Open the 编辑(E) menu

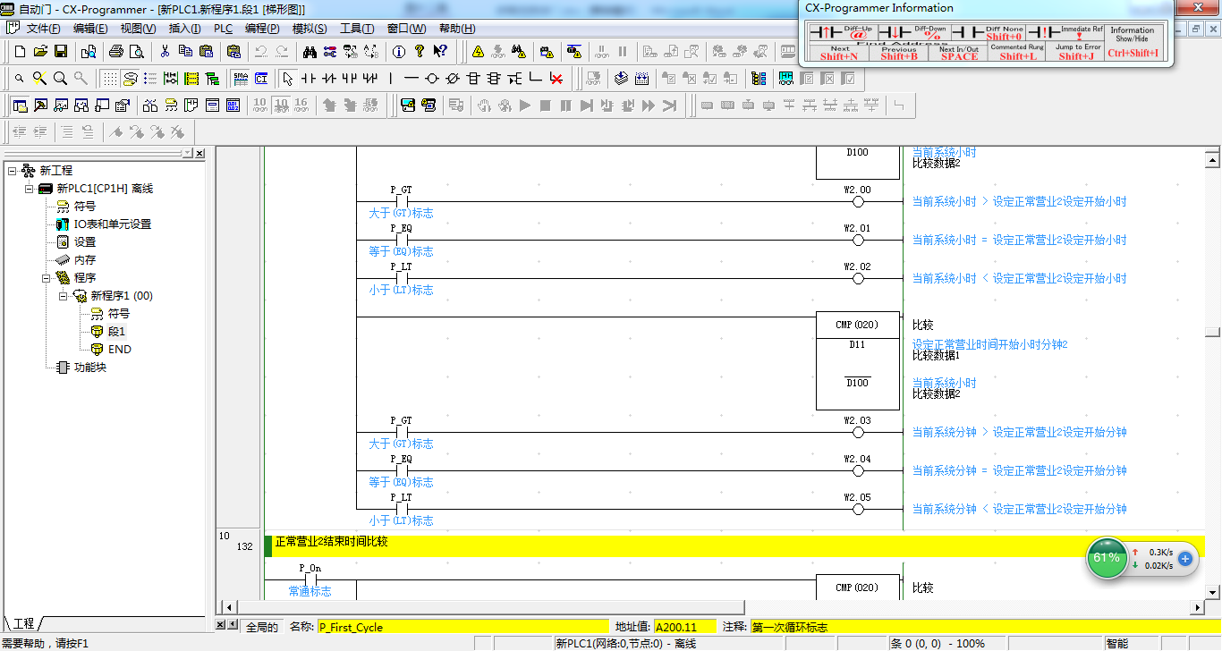click(x=90, y=29)
